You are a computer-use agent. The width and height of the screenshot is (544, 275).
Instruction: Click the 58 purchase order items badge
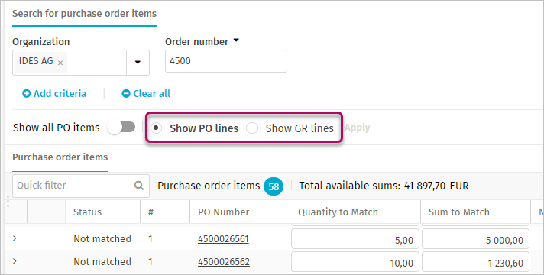274,186
